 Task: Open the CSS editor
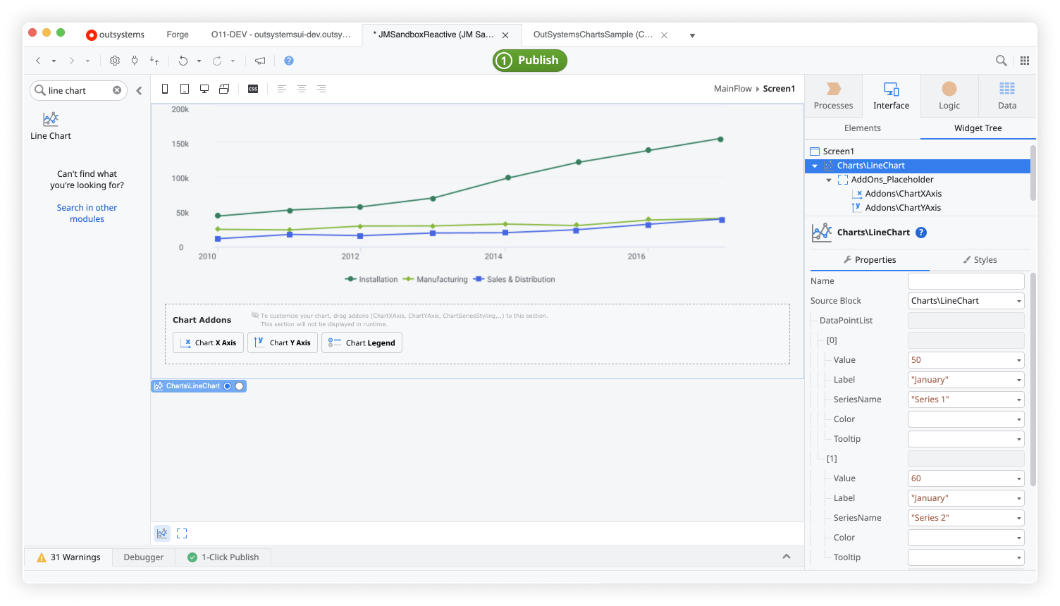click(252, 88)
